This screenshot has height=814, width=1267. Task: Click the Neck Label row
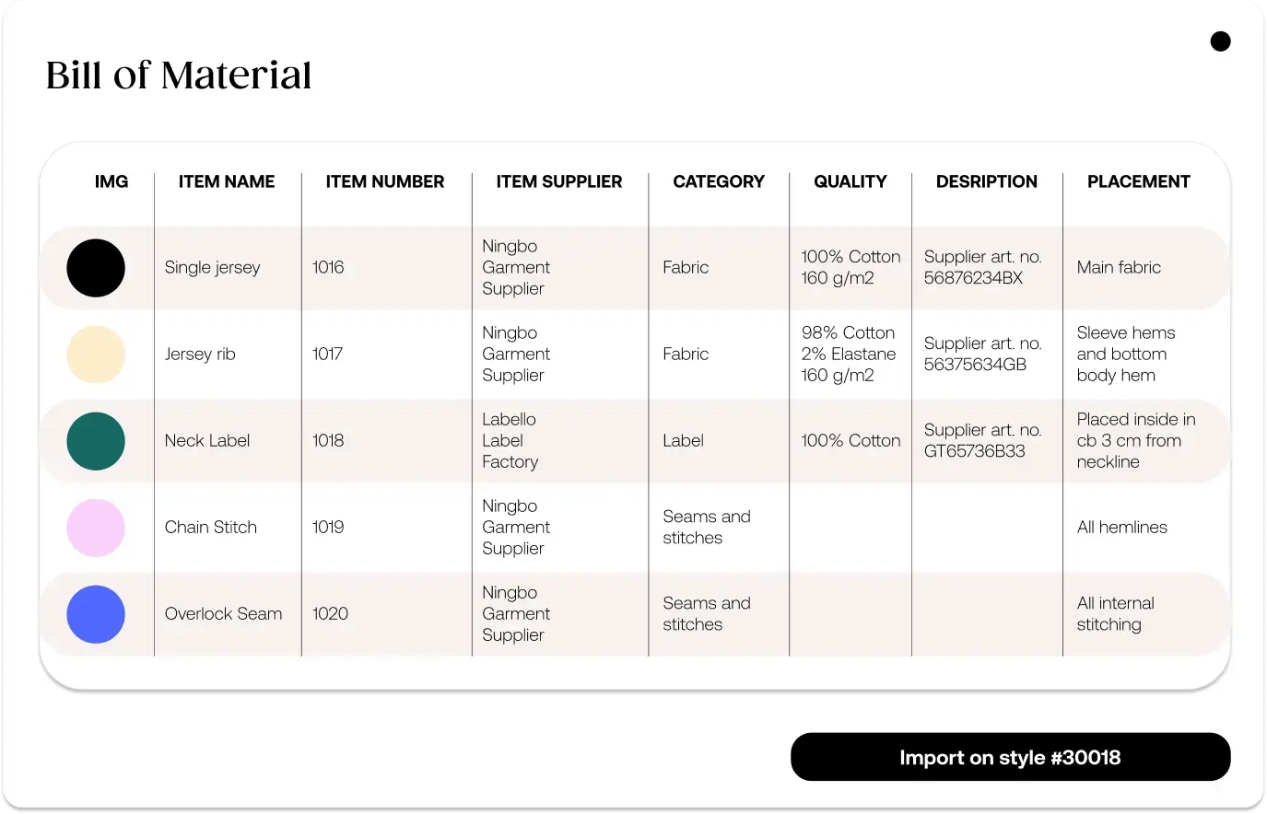[636, 441]
